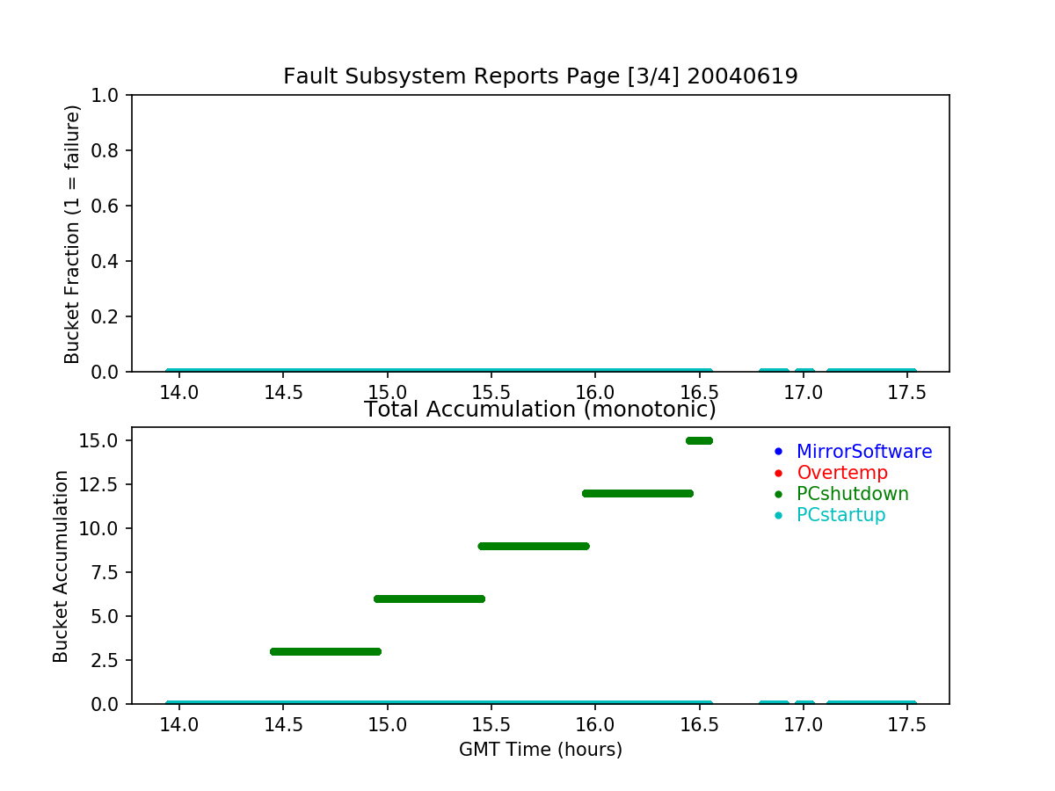Click the Bucket Accumulation y-axis label
The width and height of the screenshot is (1055, 791).
[x=61, y=566]
